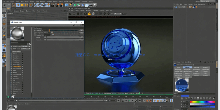This screenshot has width=220, height=110.
Task: Click Assign tab button in Attributes
Action: coord(187,77)
